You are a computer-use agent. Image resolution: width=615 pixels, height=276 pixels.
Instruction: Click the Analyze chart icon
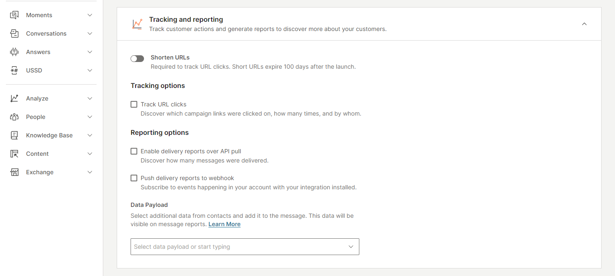click(x=14, y=98)
